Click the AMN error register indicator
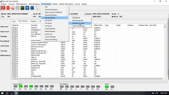This screenshot has height=95, width=169. click(x=98, y=87)
